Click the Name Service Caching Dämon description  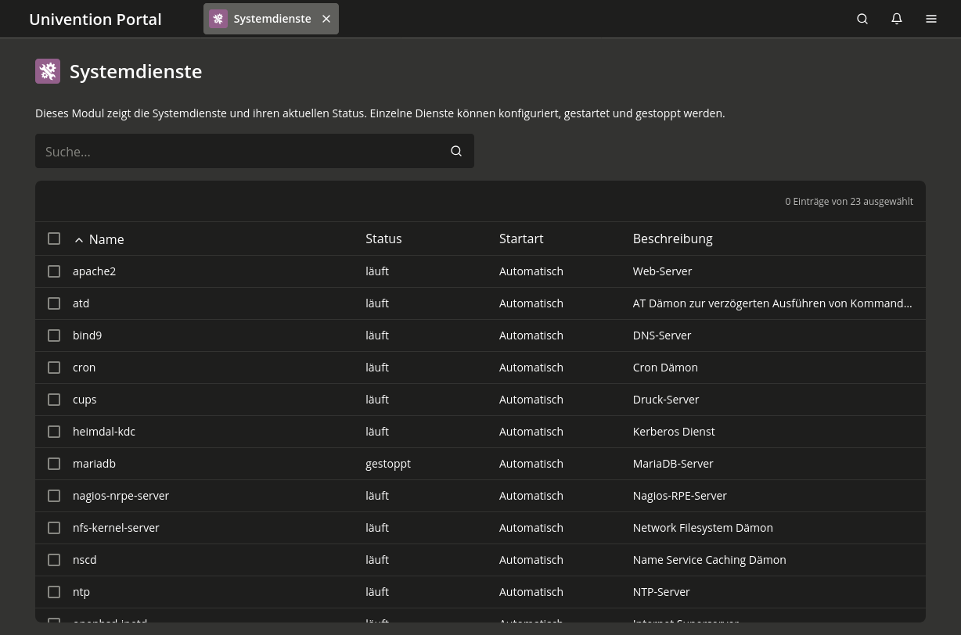709,560
